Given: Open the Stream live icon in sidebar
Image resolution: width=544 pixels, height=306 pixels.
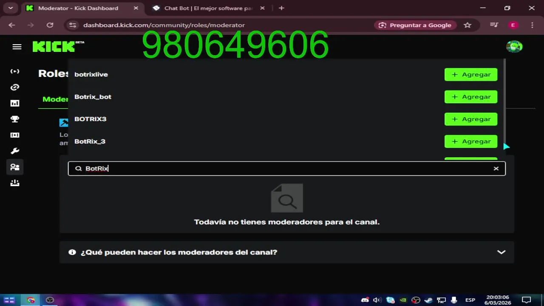Looking at the screenshot, I should [15, 71].
